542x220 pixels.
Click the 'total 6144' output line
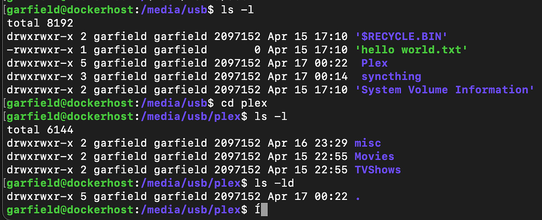pos(40,130)
